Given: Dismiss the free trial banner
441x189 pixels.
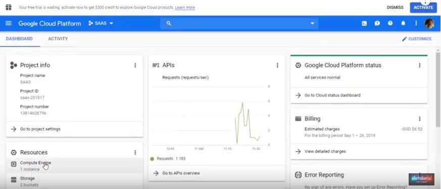Looking at the screenshot, I should click(395, 8).
